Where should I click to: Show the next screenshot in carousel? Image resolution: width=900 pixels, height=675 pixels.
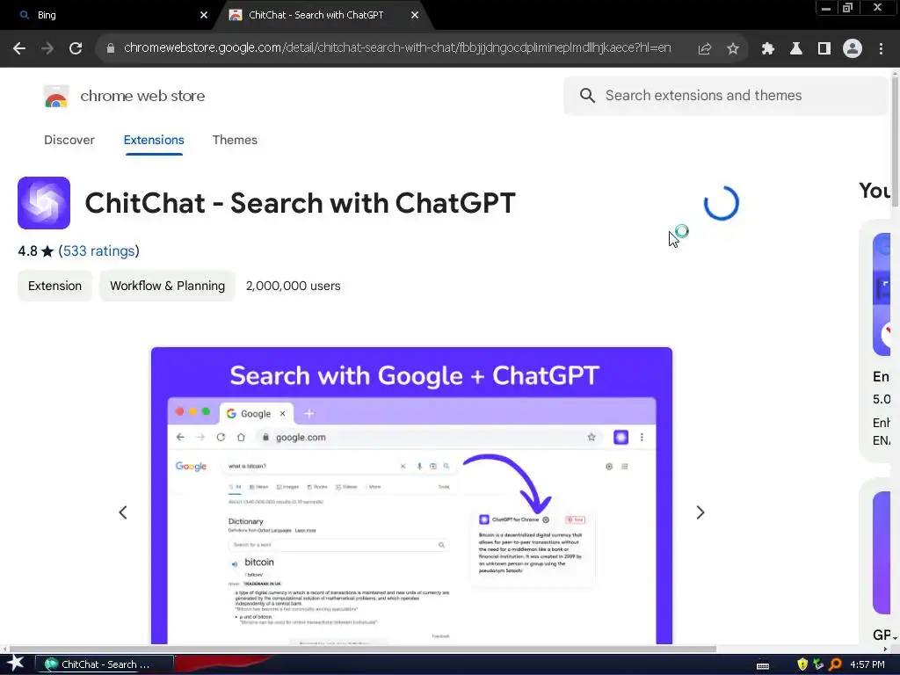click(700, 512)
